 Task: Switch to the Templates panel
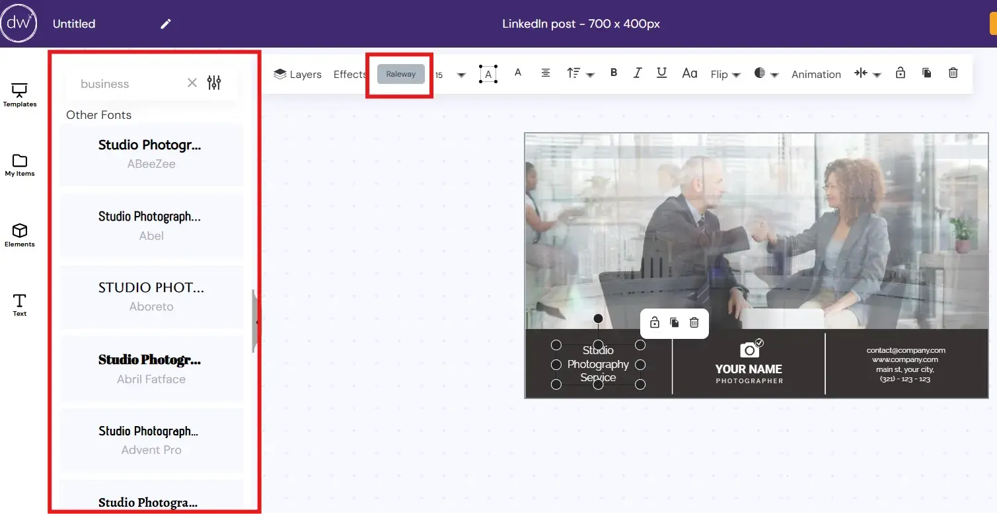(x=20, y=95)
